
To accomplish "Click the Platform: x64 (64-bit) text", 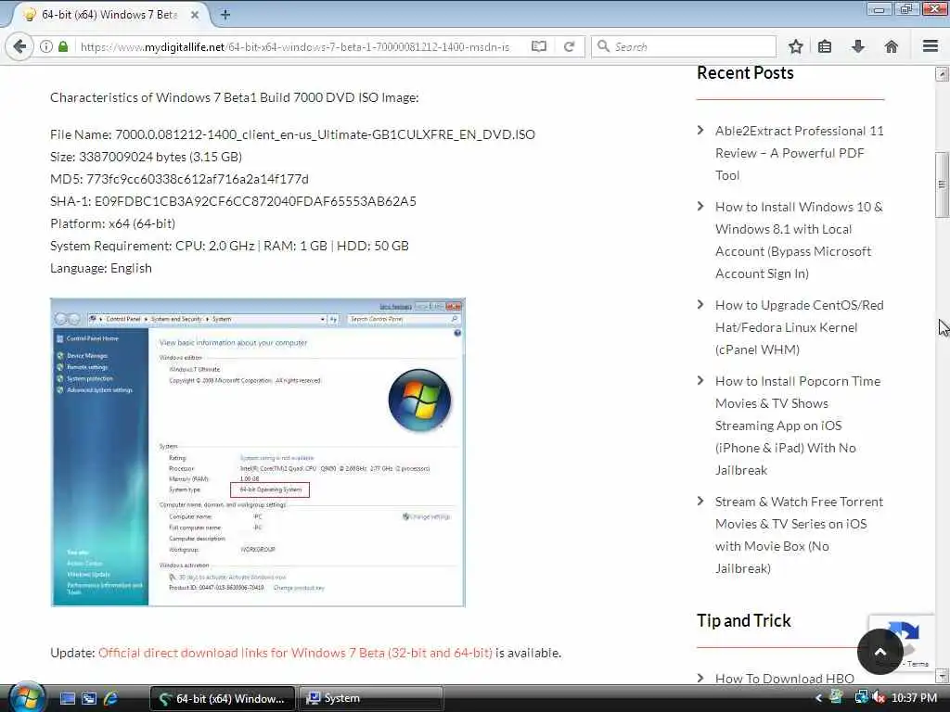I will point(112,223).
